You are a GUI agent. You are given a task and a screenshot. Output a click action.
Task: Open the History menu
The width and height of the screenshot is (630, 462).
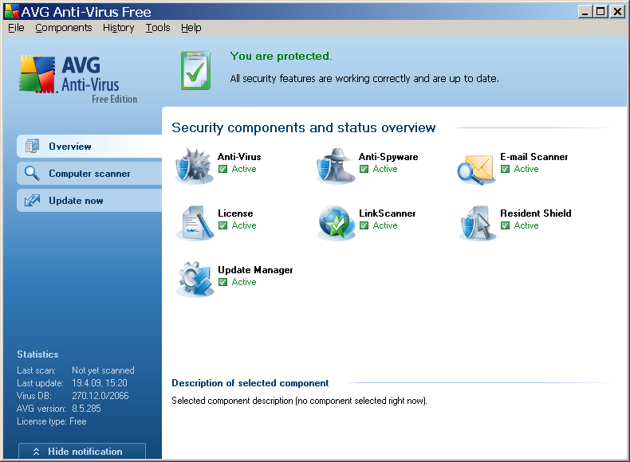pyautogui.click(x=119, y=28)
